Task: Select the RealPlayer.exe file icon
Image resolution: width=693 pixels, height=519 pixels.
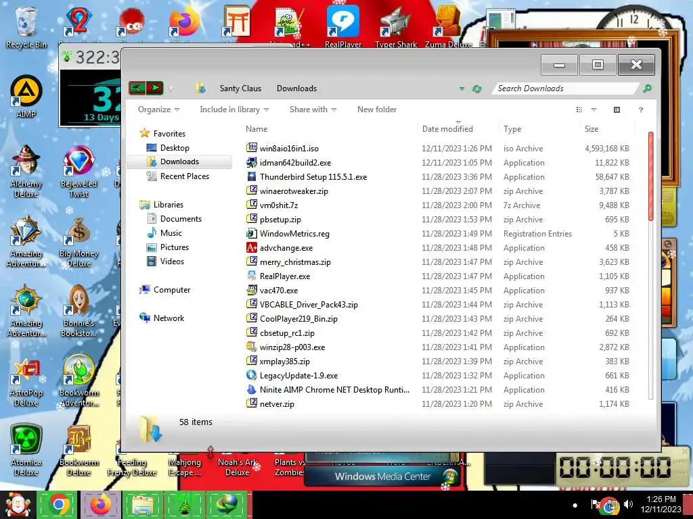Action: pos(252,276)
